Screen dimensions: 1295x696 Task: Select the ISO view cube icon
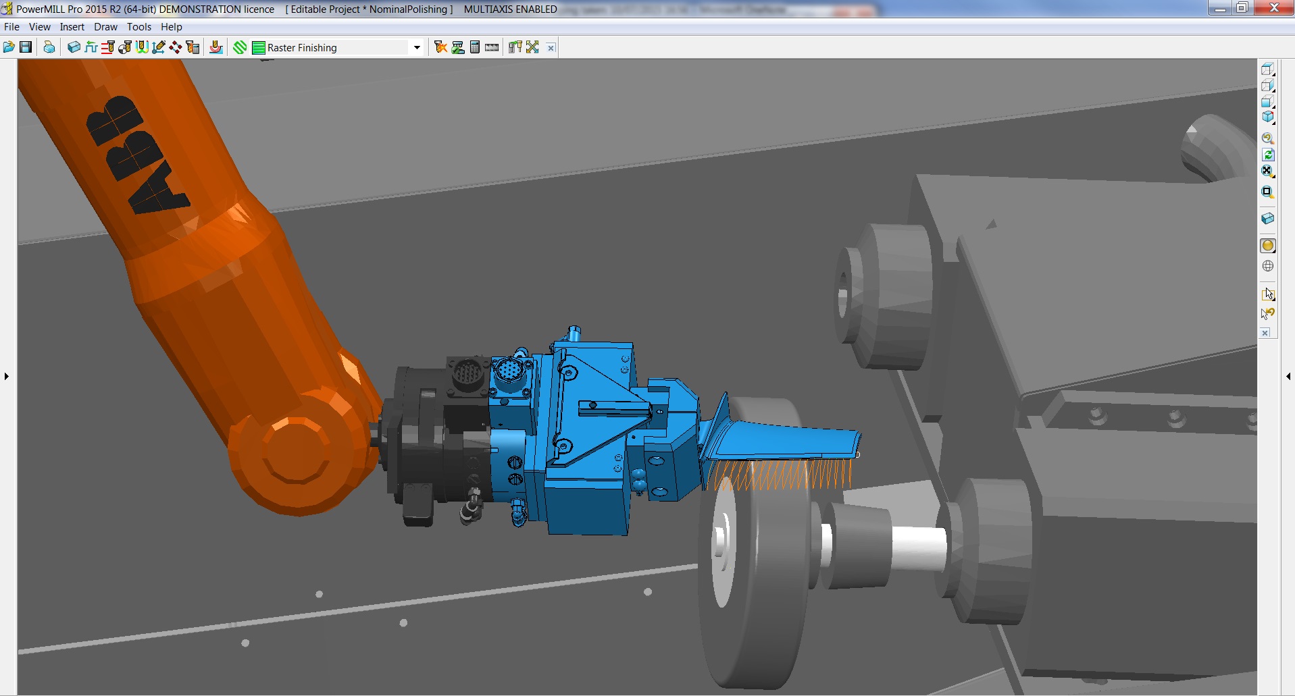(x=1268, y=117)
